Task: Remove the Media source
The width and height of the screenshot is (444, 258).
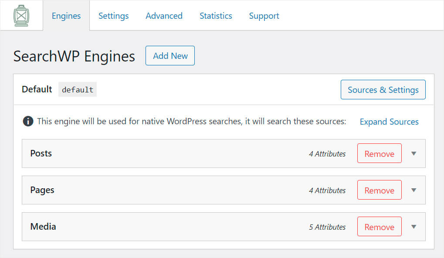Action: [x=380, y=227]
